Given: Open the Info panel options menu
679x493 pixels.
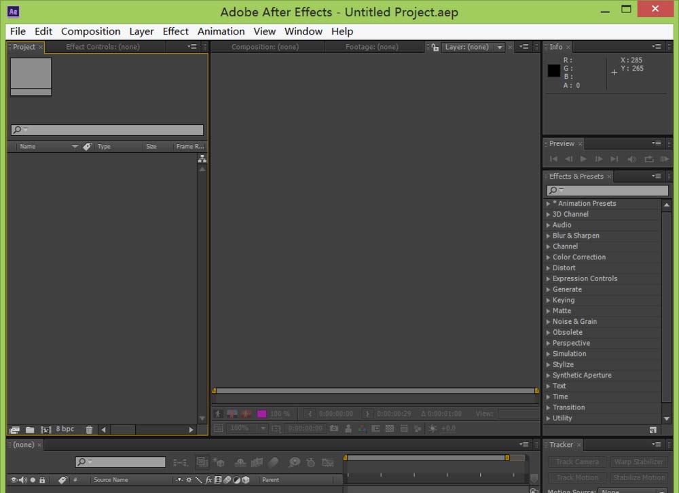Looking at the screenshot, I should tap(657, 47).
